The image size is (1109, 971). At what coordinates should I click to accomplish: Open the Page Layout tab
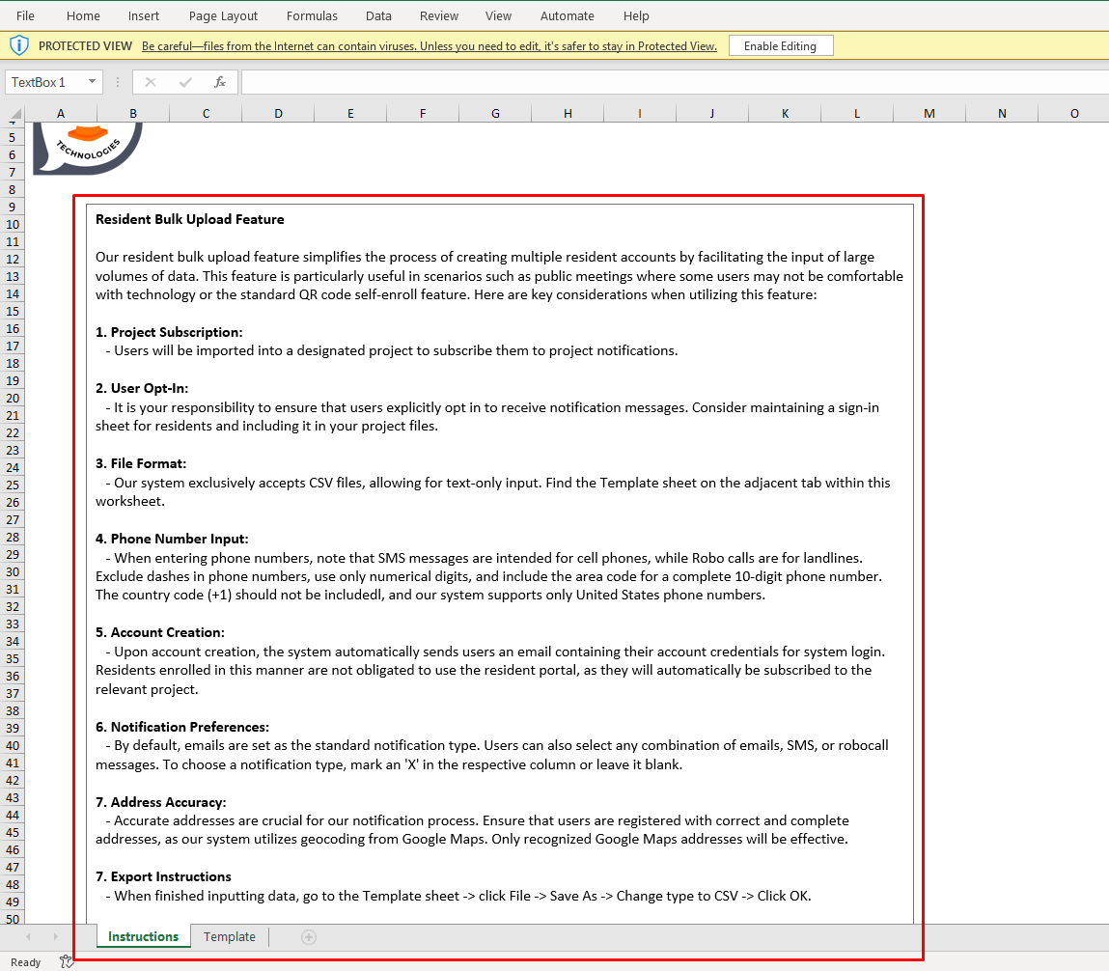click(223, 15)
